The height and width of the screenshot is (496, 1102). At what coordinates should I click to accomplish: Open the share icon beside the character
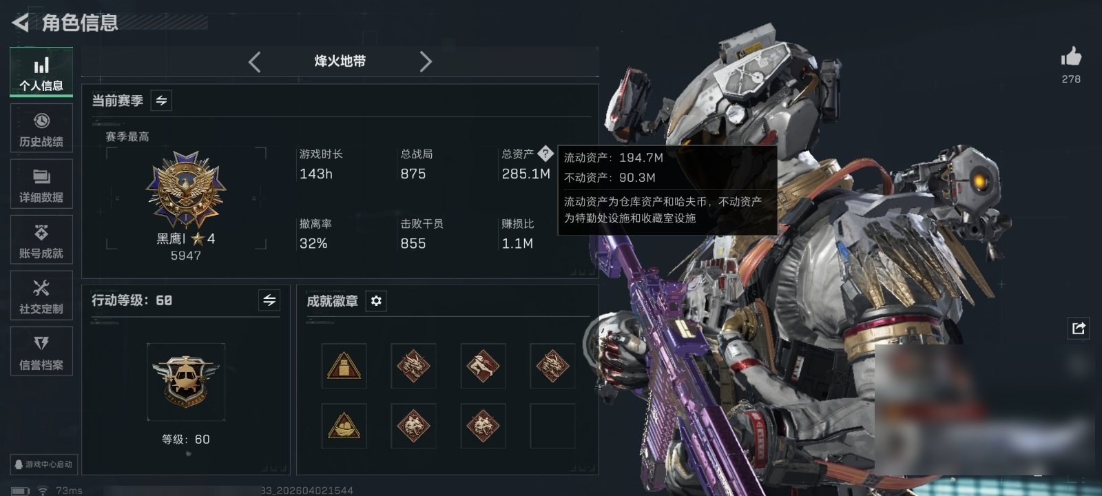[x=1079, y=328]
